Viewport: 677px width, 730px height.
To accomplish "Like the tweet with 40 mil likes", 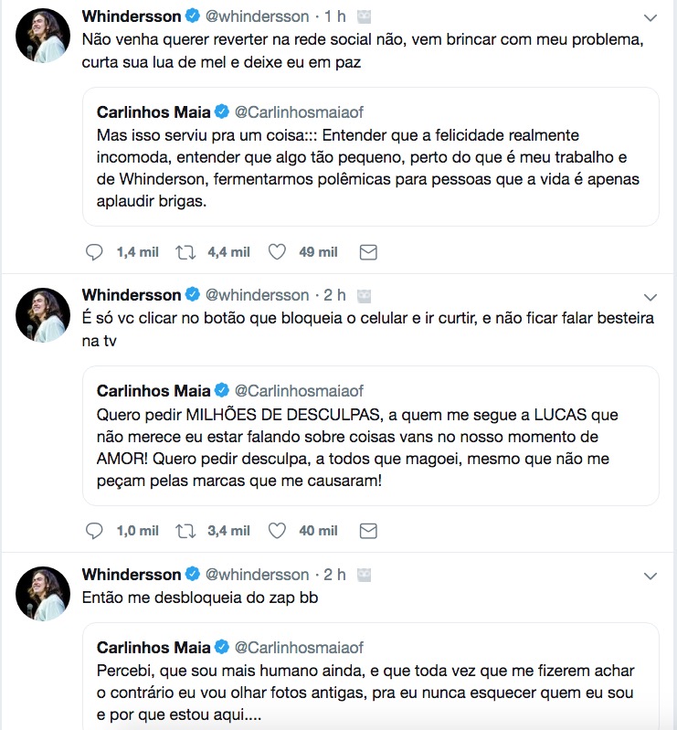I will [278, 530].
